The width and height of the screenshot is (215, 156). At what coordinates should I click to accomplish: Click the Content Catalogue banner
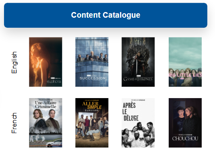105,15
